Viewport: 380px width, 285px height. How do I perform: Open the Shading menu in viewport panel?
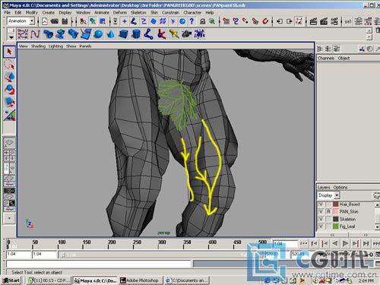[38, 46]
